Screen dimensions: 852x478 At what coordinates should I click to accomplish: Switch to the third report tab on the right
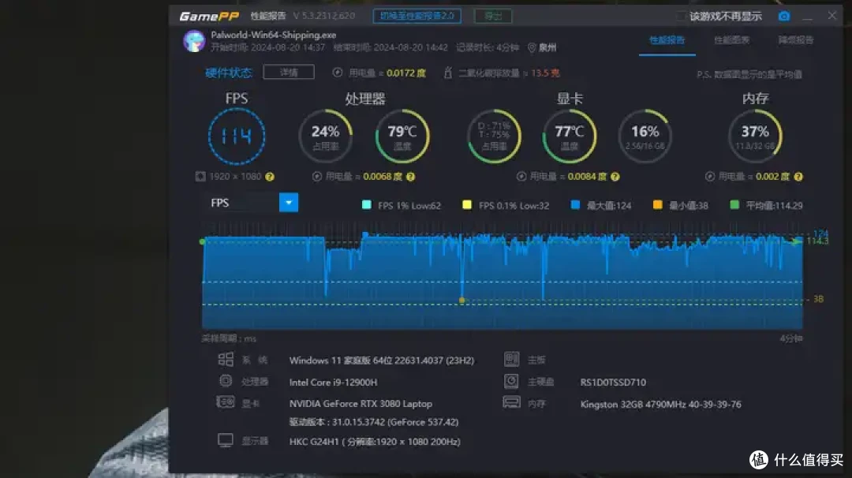tap(796, 40)
